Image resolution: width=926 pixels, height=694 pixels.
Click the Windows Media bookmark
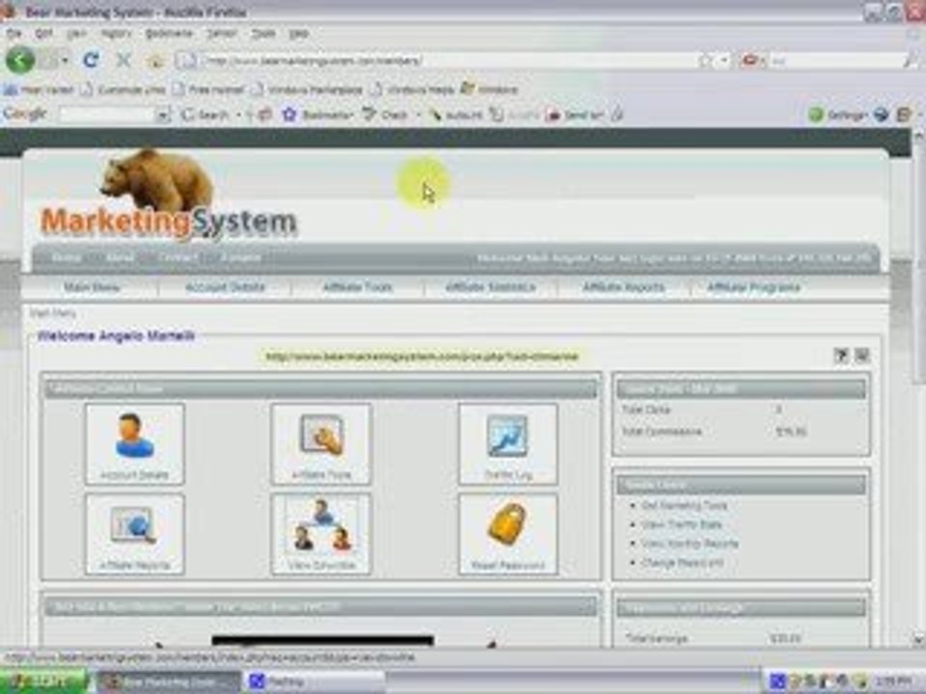coord(412,90)
